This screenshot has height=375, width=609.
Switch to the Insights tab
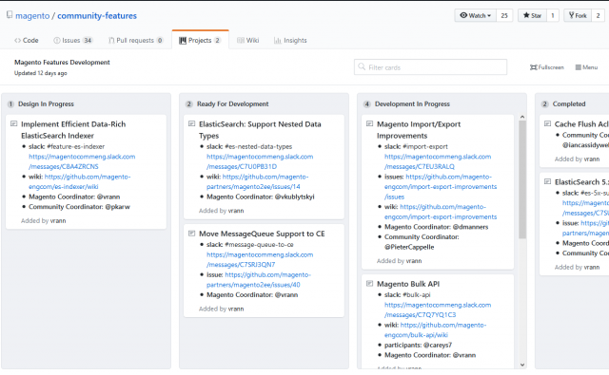[x=290, y=40]
